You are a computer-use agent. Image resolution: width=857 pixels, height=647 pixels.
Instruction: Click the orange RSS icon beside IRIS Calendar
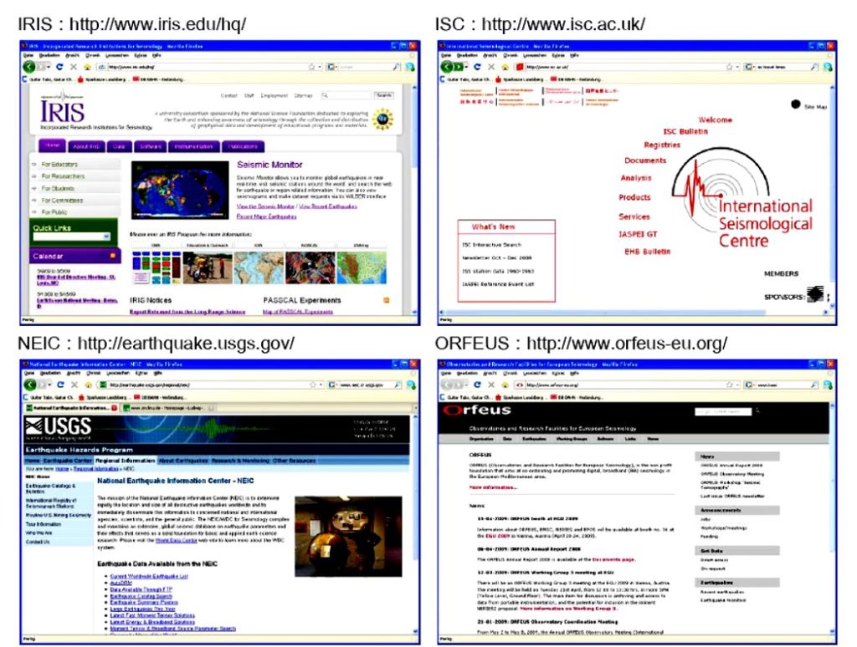113,256
